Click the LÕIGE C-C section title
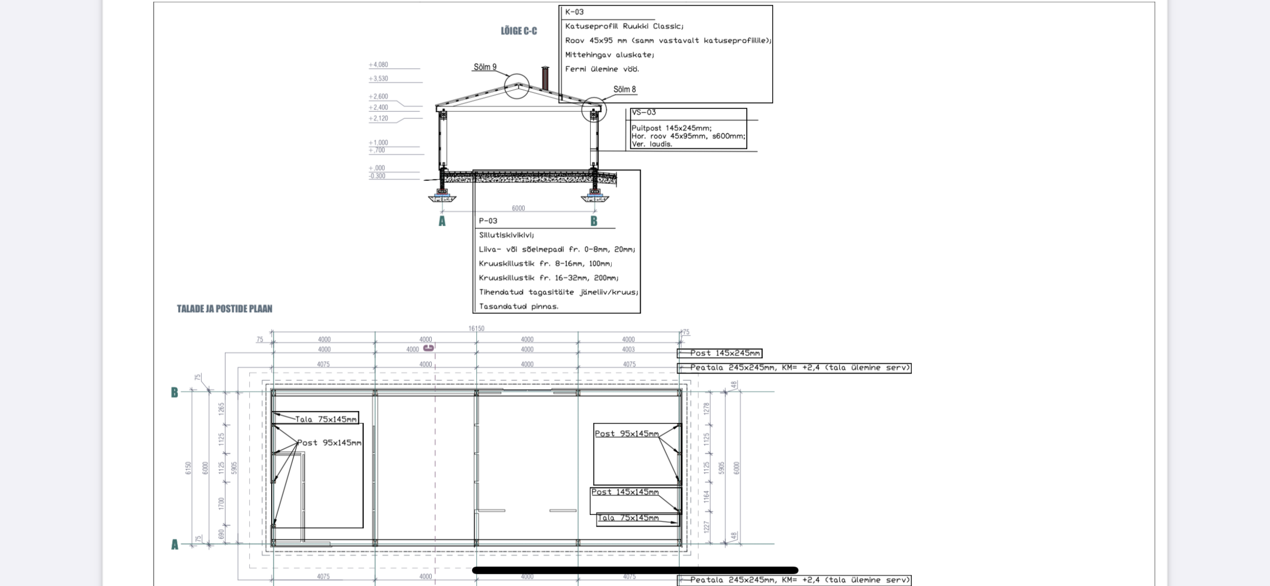The image size is (1270, 586). click(519, 31)
